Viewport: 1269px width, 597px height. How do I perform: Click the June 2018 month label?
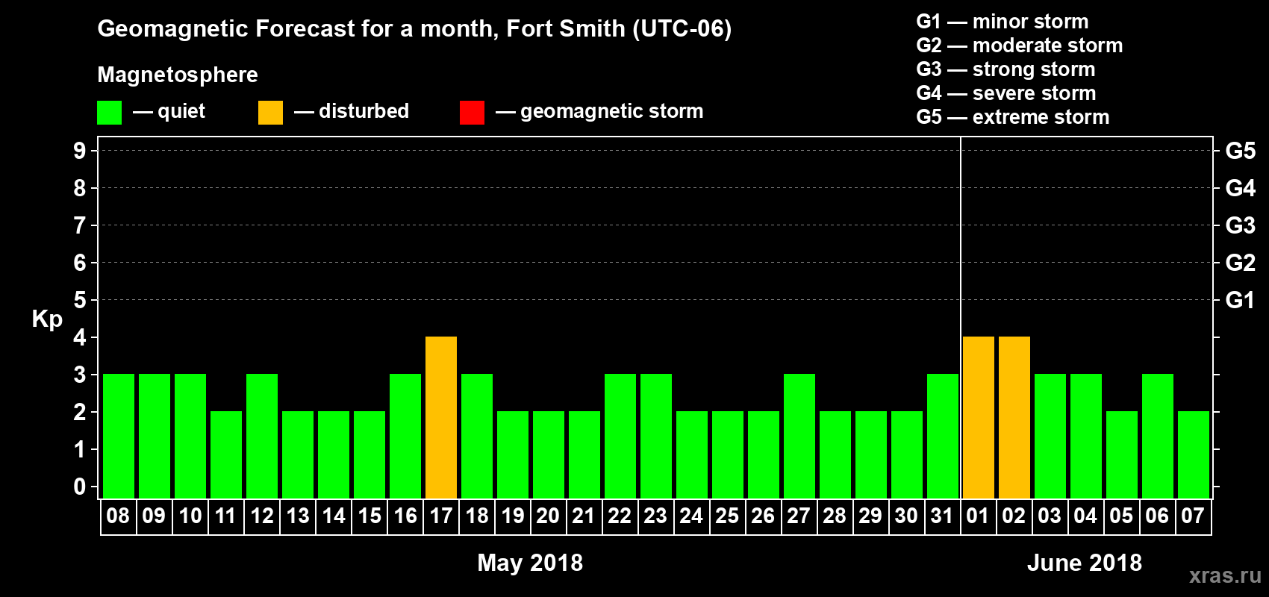click(1085, 563)
